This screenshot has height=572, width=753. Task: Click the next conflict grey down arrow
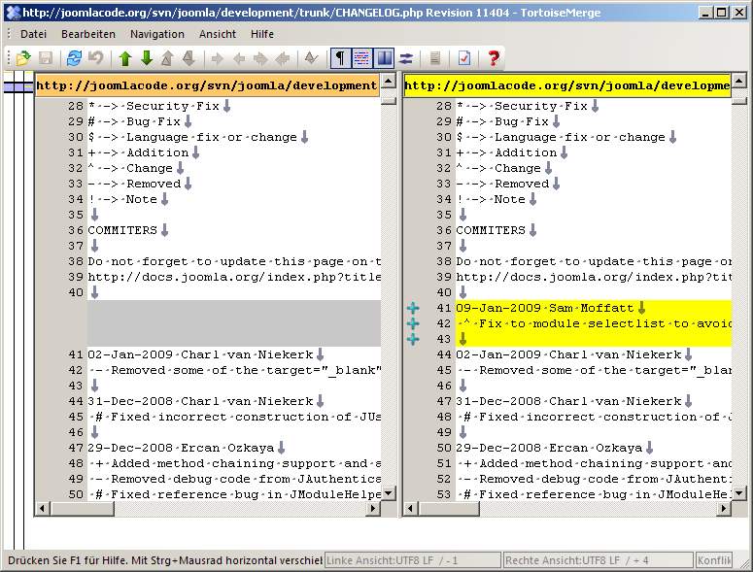[188, 58]
